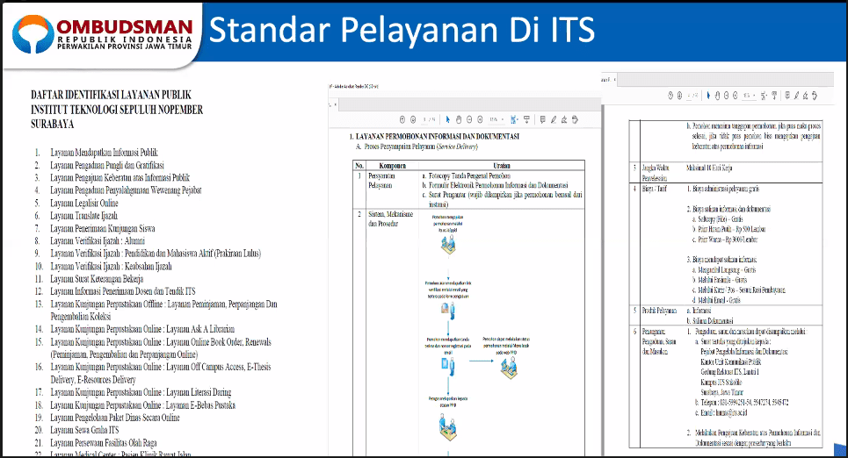
Task: Pick the Hand tool in right PDF toolbar
Action: coord(717,96)
